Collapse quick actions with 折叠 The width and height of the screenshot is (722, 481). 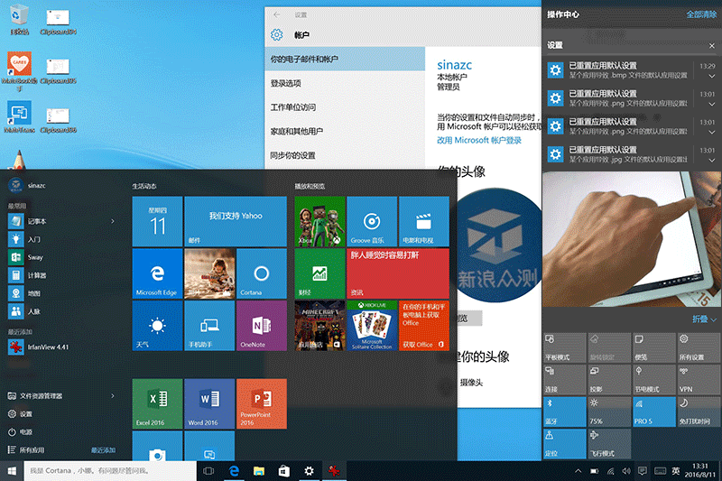tap(704, 319)
